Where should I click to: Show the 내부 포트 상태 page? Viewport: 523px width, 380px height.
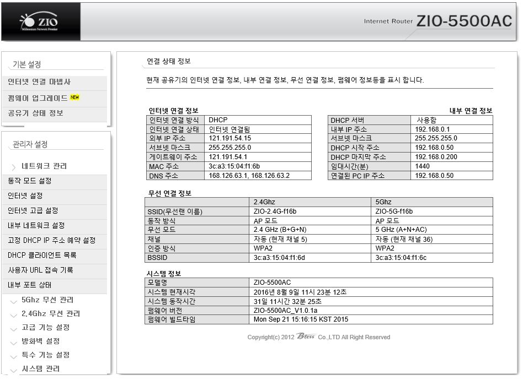coord(29,285)
